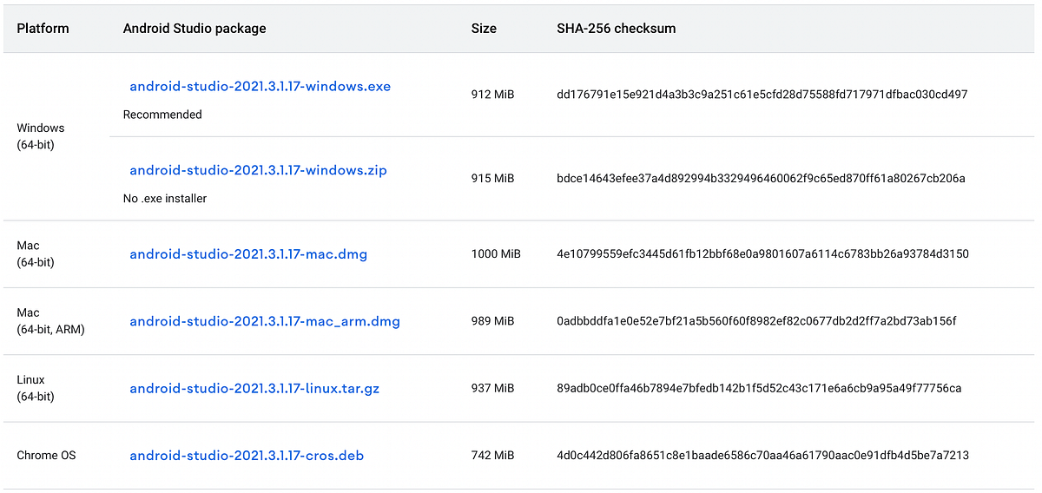Select the checksum starting with bdce14643
The image size is (1042, 493).
761,179
